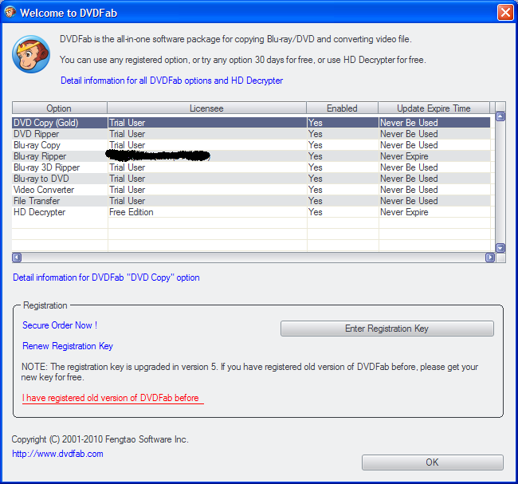Select the Blu-ray Ripper option
Viewport: 518px width, 484px height.
click(x=251, y=156)
